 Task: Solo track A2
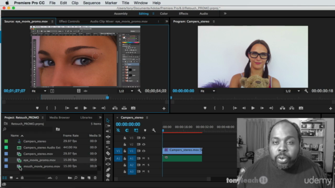(149, 165)
